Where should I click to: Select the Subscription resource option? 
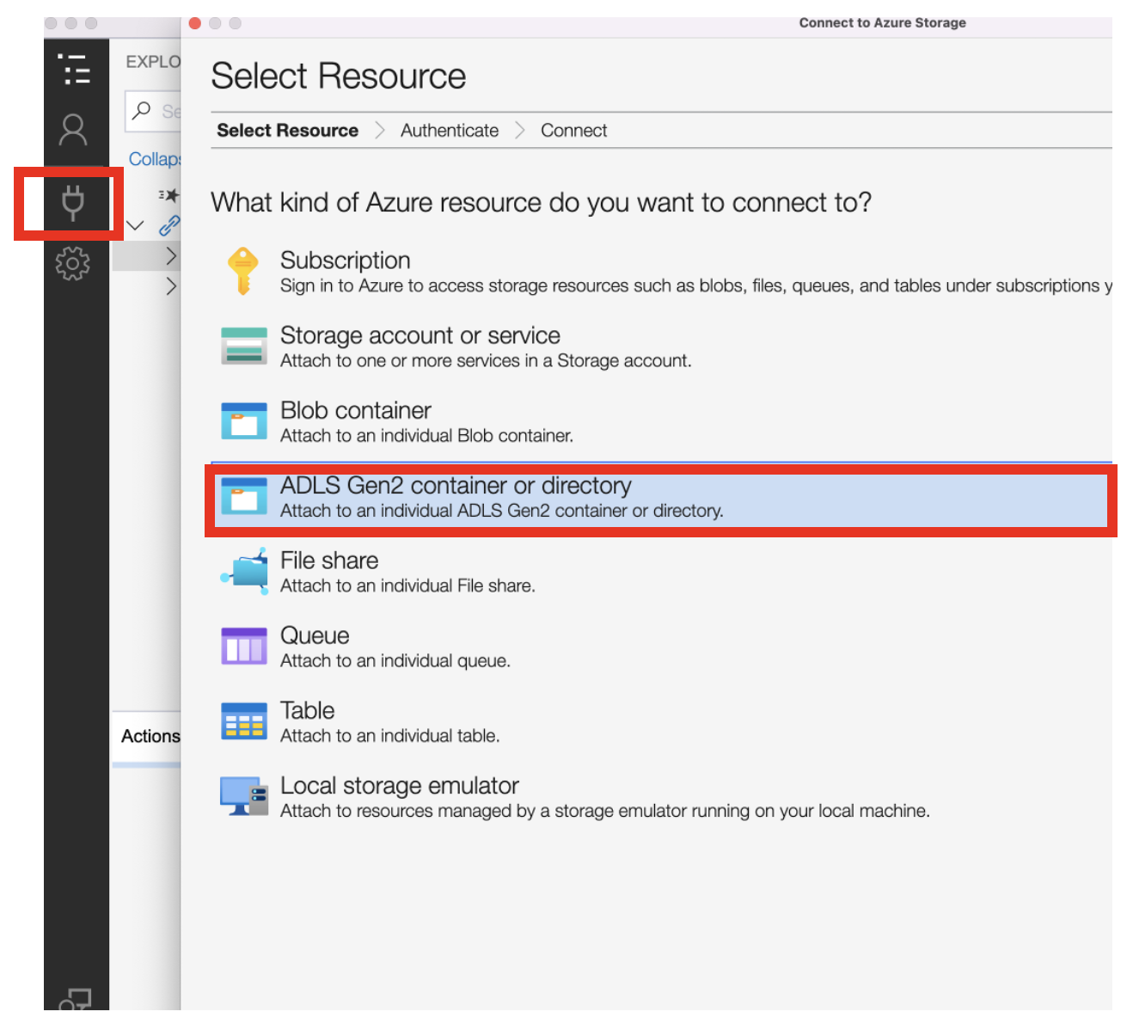[x=661, y=272]
